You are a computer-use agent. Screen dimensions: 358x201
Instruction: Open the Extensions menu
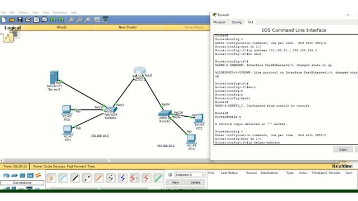[60, 12]
